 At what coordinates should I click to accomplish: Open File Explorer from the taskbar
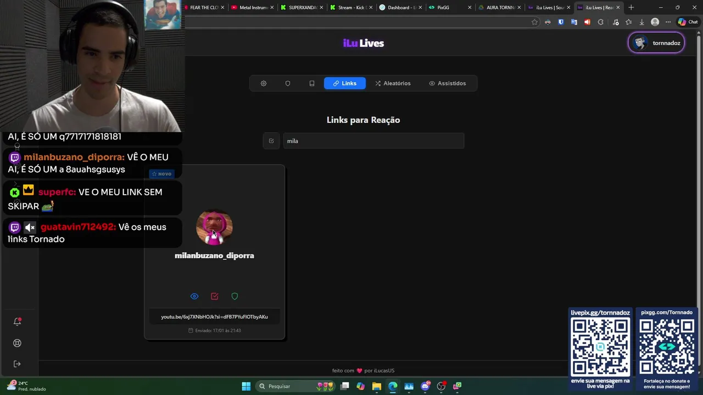point(377,386)
